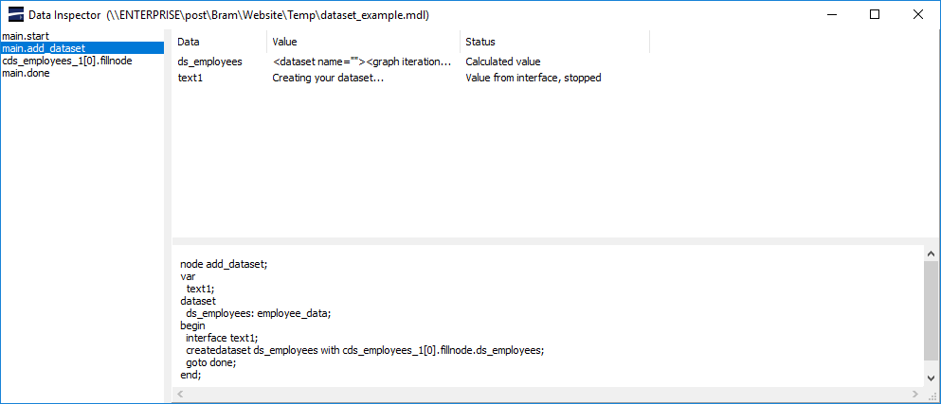The image size is (941, 404).
Task: Sort by the Status column header
Action: click(554, 42)
